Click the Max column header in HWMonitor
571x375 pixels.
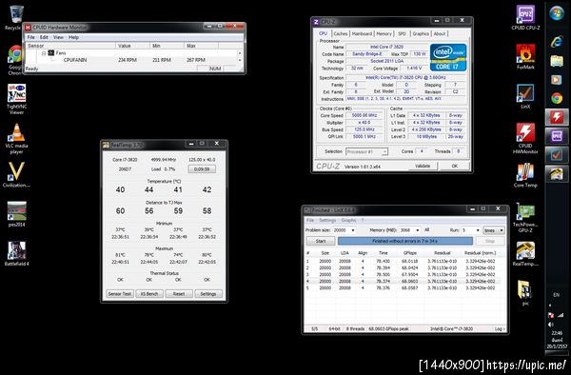[201, 46]
